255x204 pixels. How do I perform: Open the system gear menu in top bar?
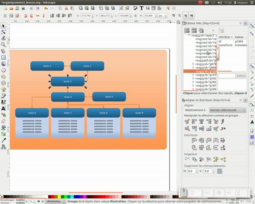(x=252, y=3)
